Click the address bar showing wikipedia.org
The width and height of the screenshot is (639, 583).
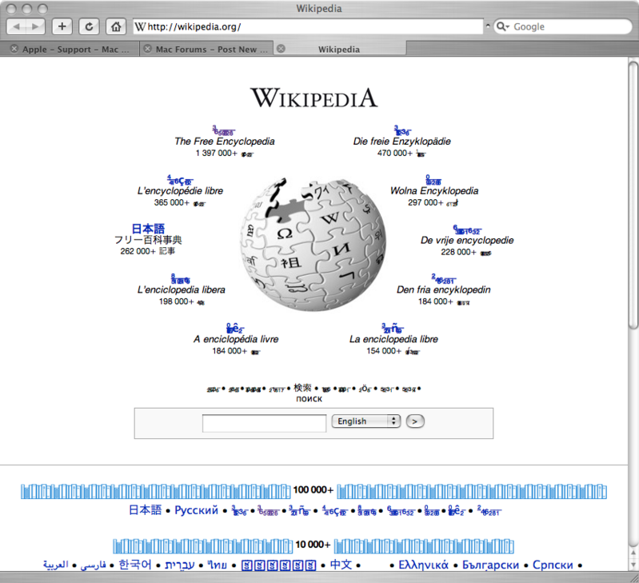308,27
